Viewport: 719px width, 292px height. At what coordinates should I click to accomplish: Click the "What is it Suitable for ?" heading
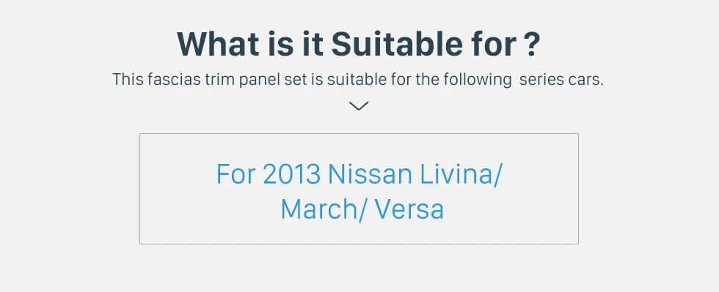point(359,45)
